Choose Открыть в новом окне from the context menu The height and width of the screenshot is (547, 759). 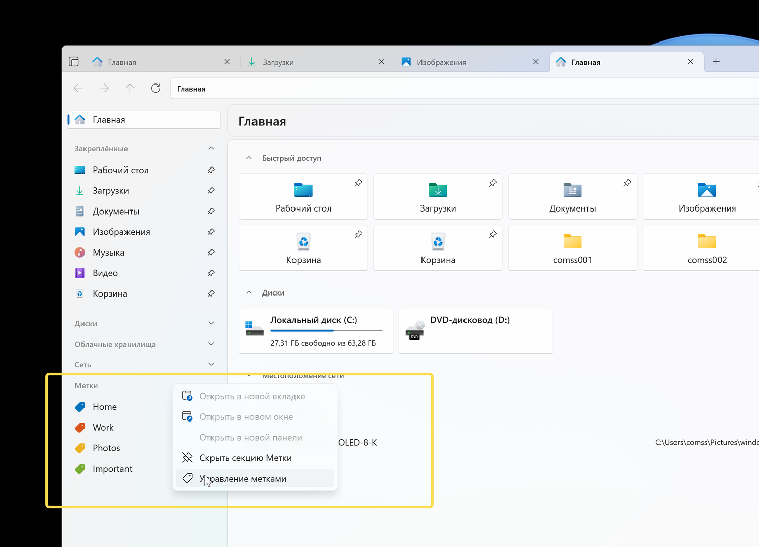click(255, 417)
